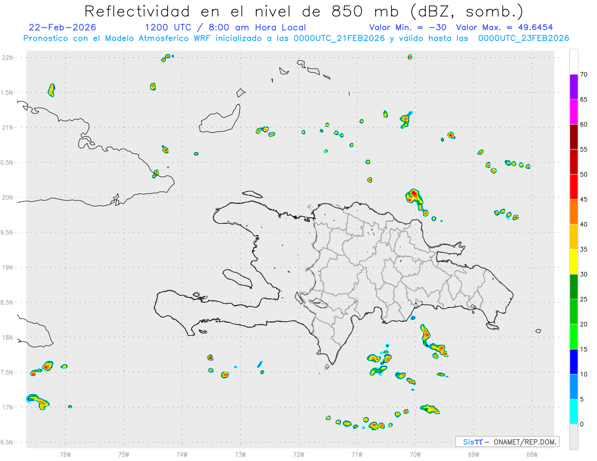This screenshot has width=597, height=461.
Task: Click the '73W' longitude label
Action: pyautogui.click(x=240, y=454)
